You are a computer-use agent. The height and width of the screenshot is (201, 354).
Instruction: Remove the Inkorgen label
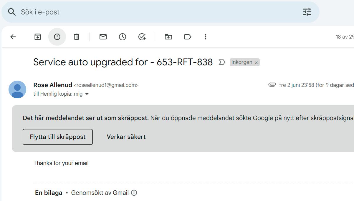point(256,63)
